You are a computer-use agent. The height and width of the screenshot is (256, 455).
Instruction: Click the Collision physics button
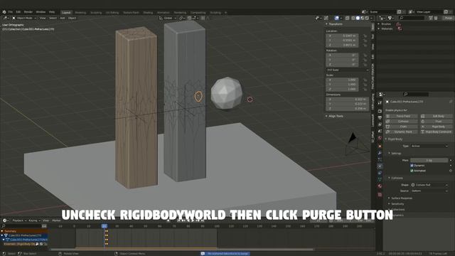click(x=401, y=122)
